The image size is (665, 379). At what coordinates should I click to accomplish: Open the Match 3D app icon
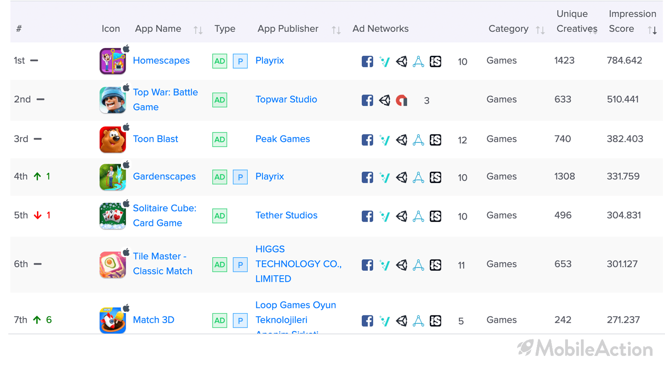(x=113, y=320)
